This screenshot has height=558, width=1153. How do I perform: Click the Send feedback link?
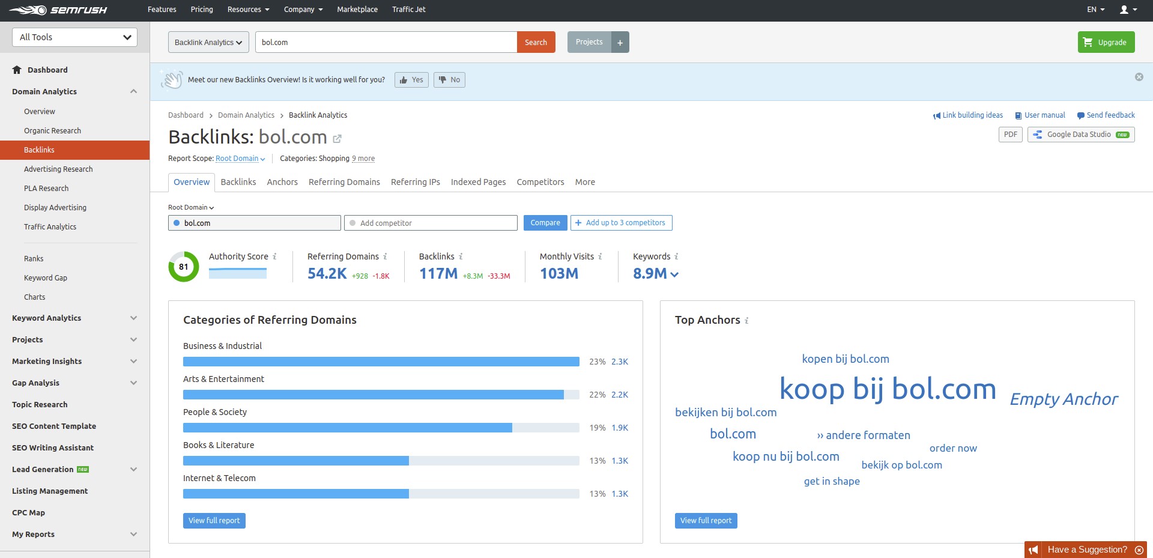pyautogui.click(x=1106, y=115)
